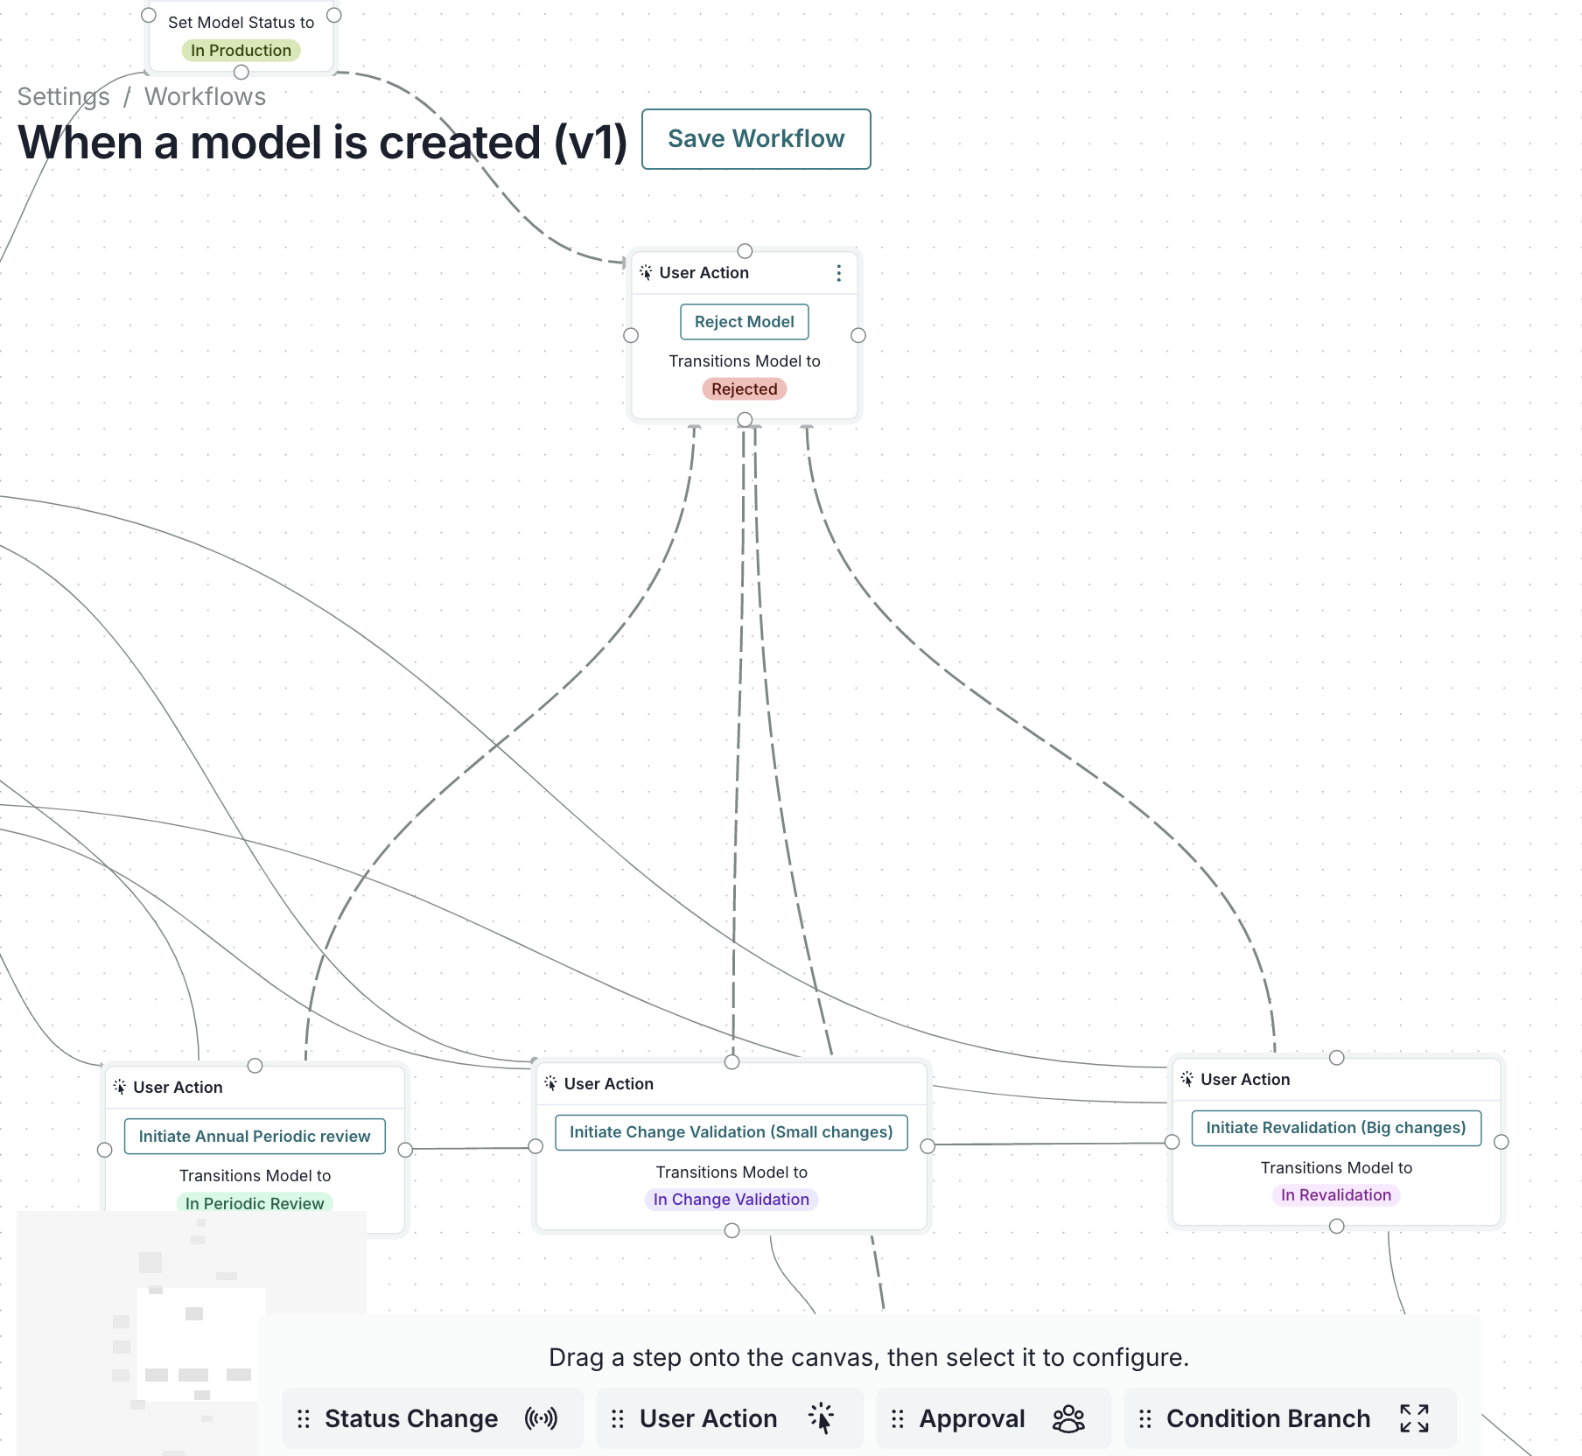Screen dimensions: 1582x1456
Task: Click the Initiate Annual Periodic review button
Action: 254,1136
